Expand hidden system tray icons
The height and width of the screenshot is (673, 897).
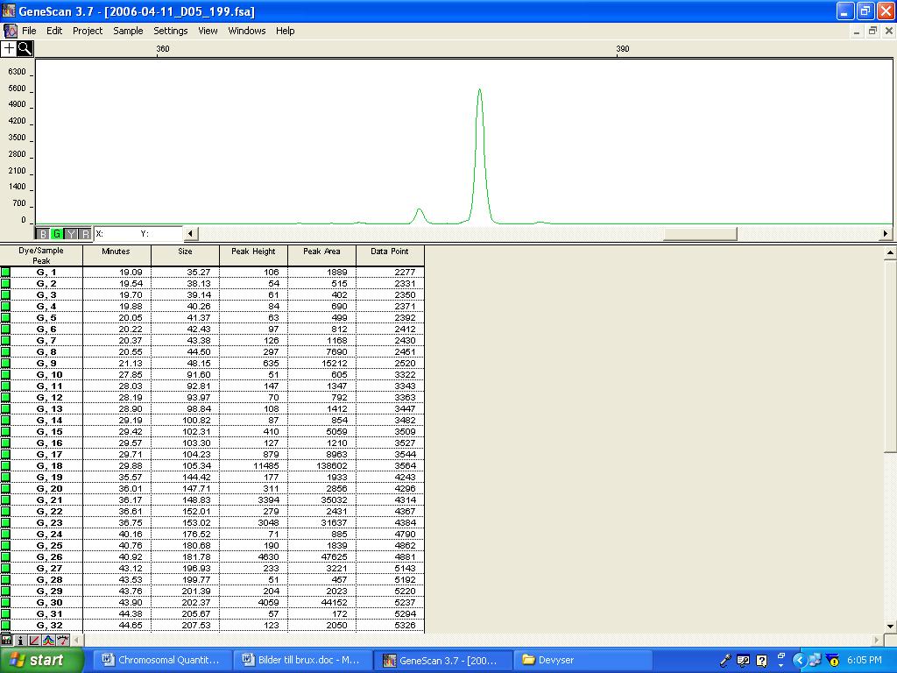click(799, 661)
